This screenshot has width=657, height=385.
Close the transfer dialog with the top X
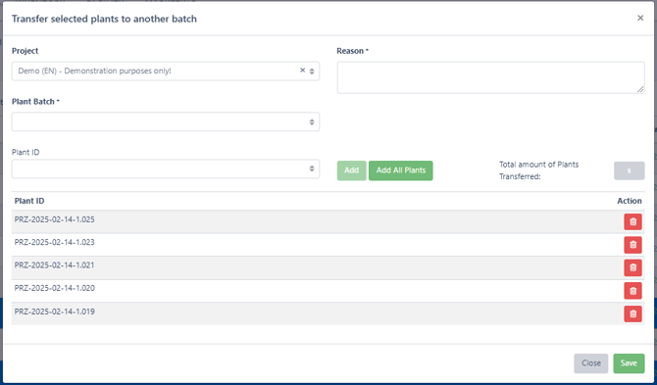tap(640, 18)
